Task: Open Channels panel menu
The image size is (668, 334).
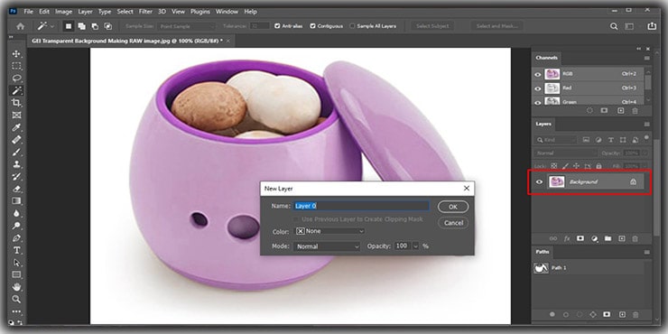Action: (x=646, y=59)
